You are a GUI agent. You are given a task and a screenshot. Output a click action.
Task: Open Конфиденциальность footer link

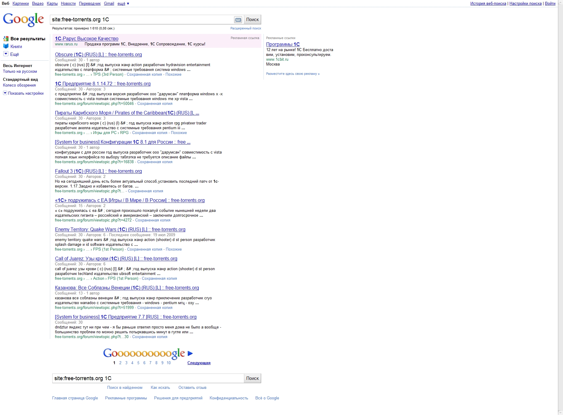229,398
